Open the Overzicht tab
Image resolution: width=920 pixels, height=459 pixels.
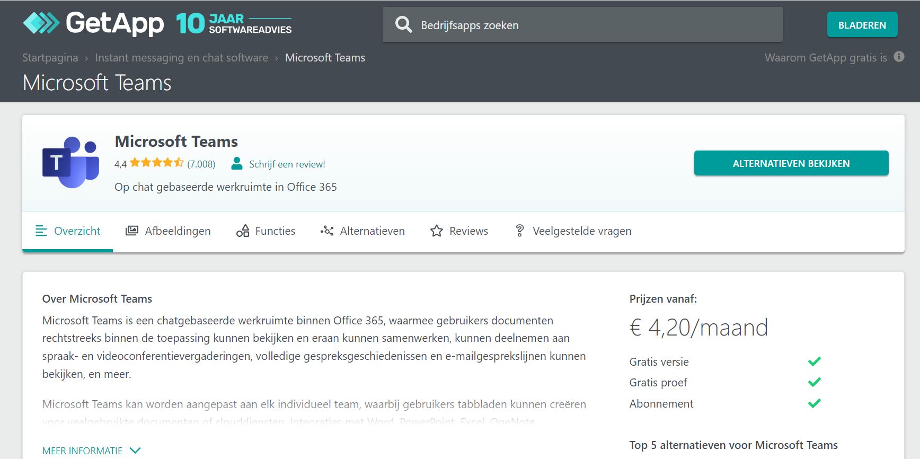(x=68, y=231)
